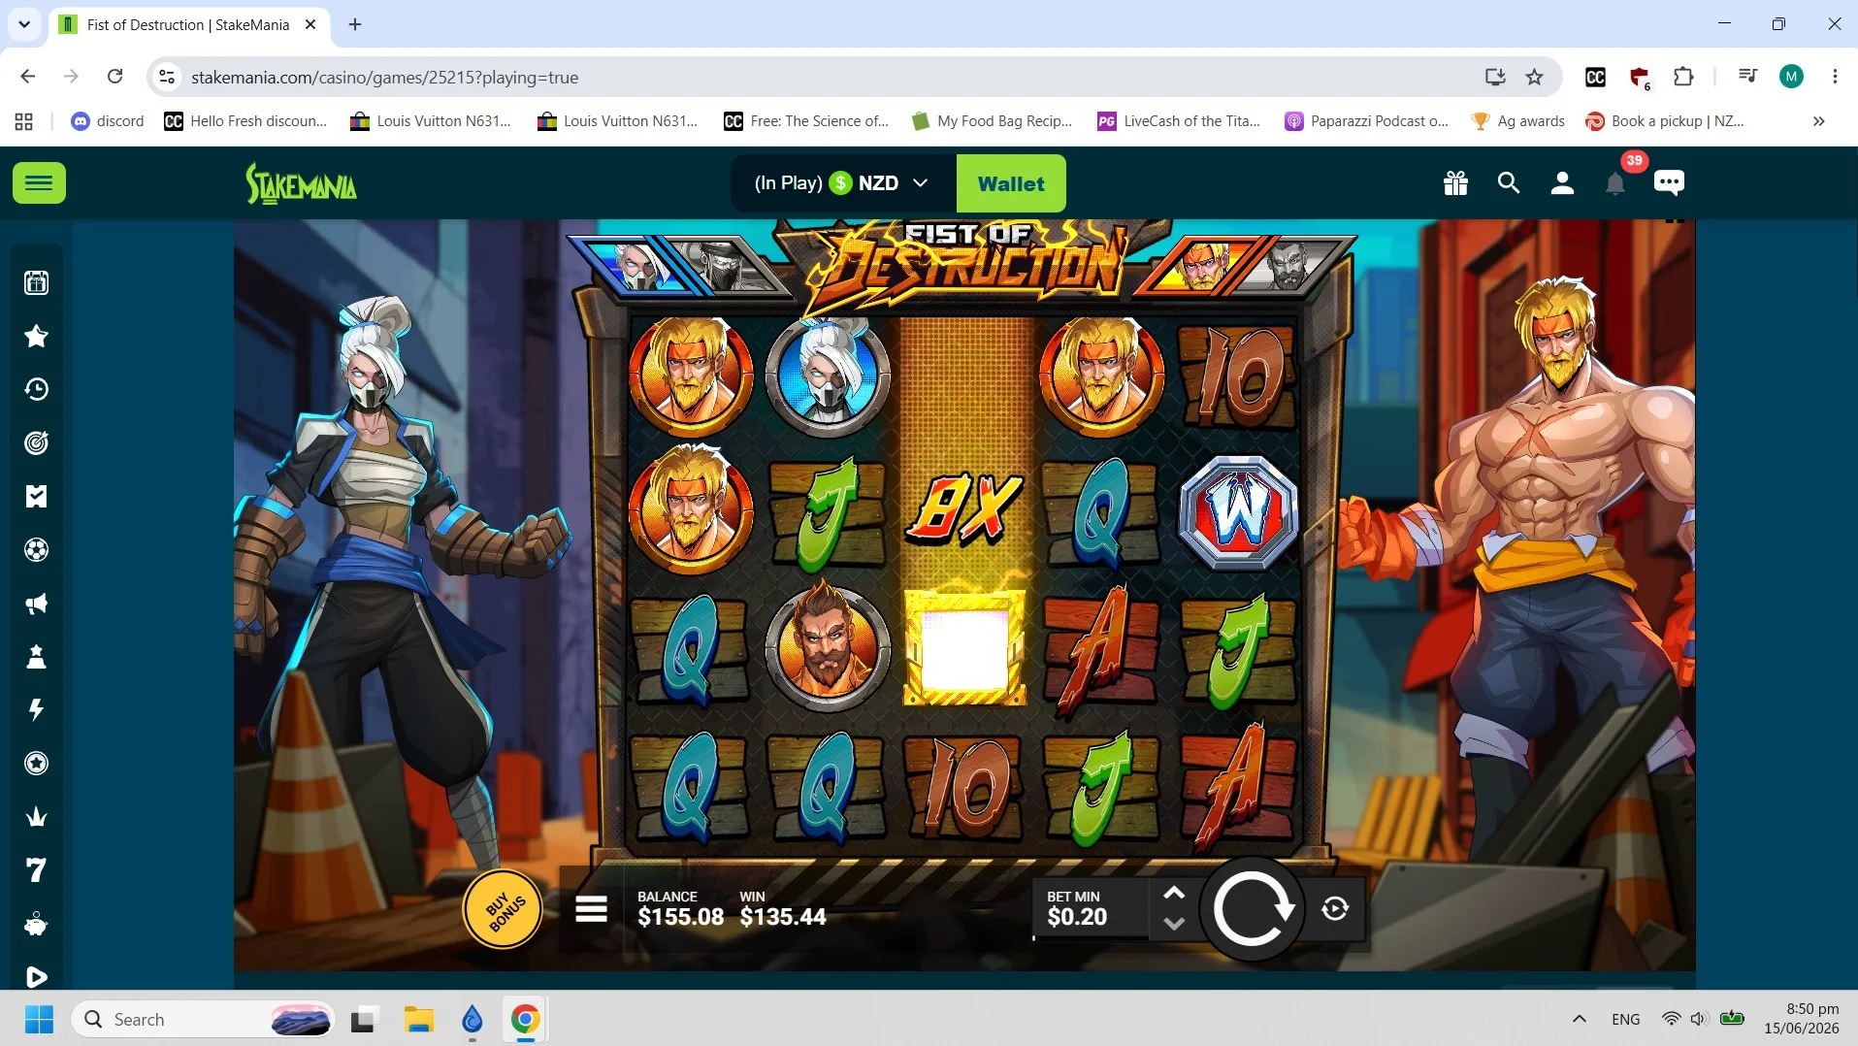Click the StakeMania logo
The image size is (1858, 1046).
click(x=301, y=183)
